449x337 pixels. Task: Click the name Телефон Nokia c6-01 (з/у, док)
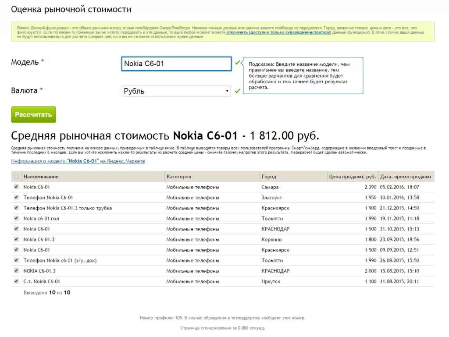pos(60,261)
